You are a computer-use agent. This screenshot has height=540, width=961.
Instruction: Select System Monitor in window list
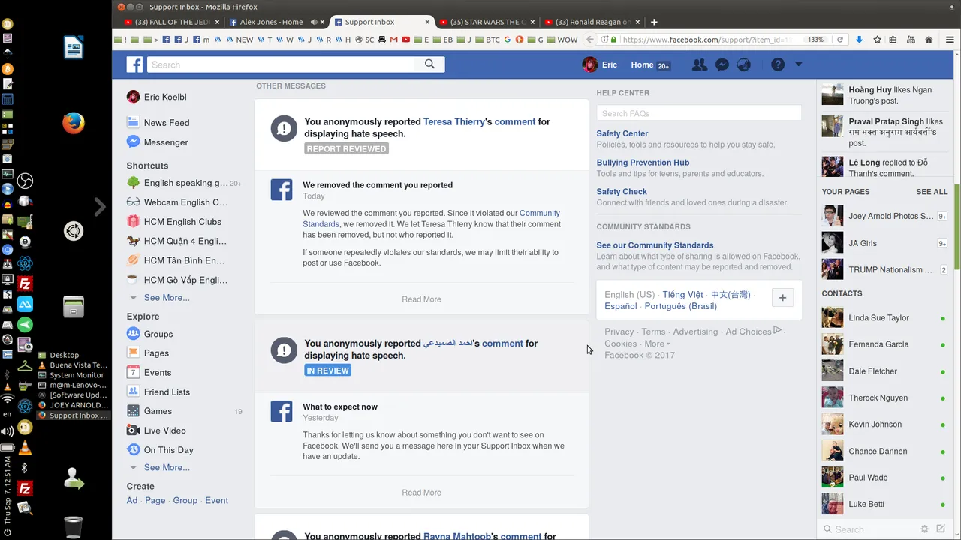[x=73, y=375]
